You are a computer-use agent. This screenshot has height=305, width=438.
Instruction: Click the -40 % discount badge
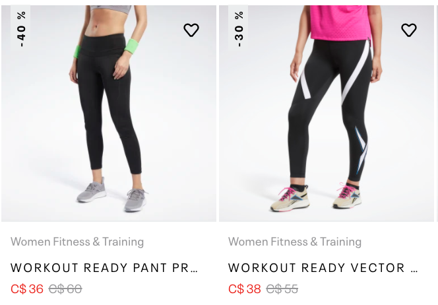pos(20,28)
